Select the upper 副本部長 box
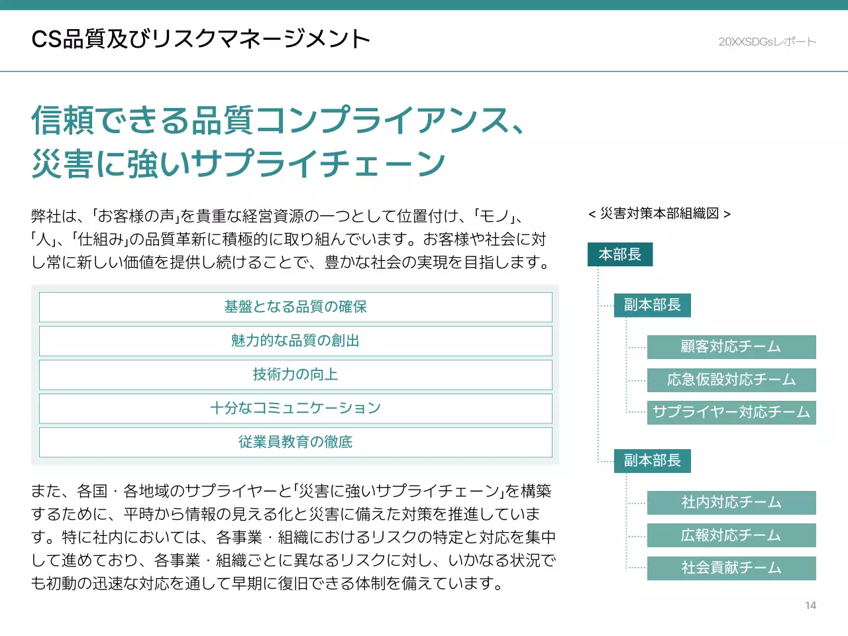848x636 pixels. [652, 305]
